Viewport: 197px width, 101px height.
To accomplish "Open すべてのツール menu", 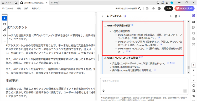I will 8,9.
